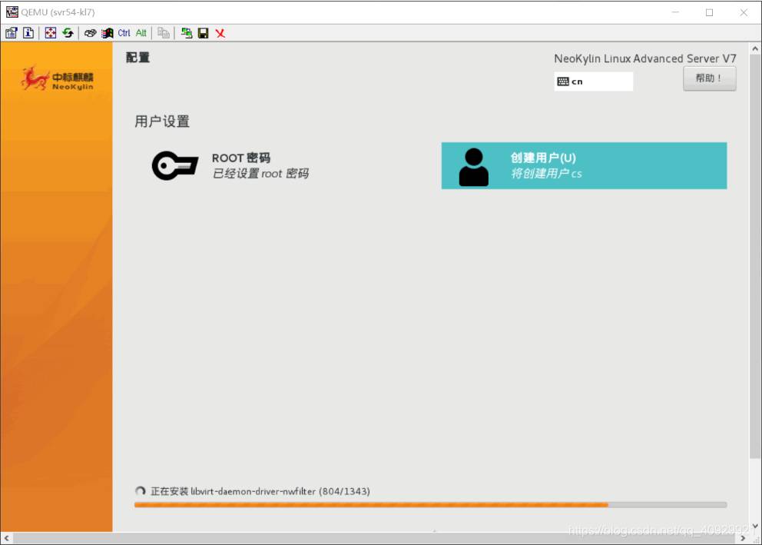
Task: Click the 用户设置 section heading
Action: [x=162, y=121]
